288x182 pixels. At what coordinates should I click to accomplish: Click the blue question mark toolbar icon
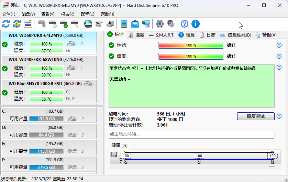[x=185, y=24]
